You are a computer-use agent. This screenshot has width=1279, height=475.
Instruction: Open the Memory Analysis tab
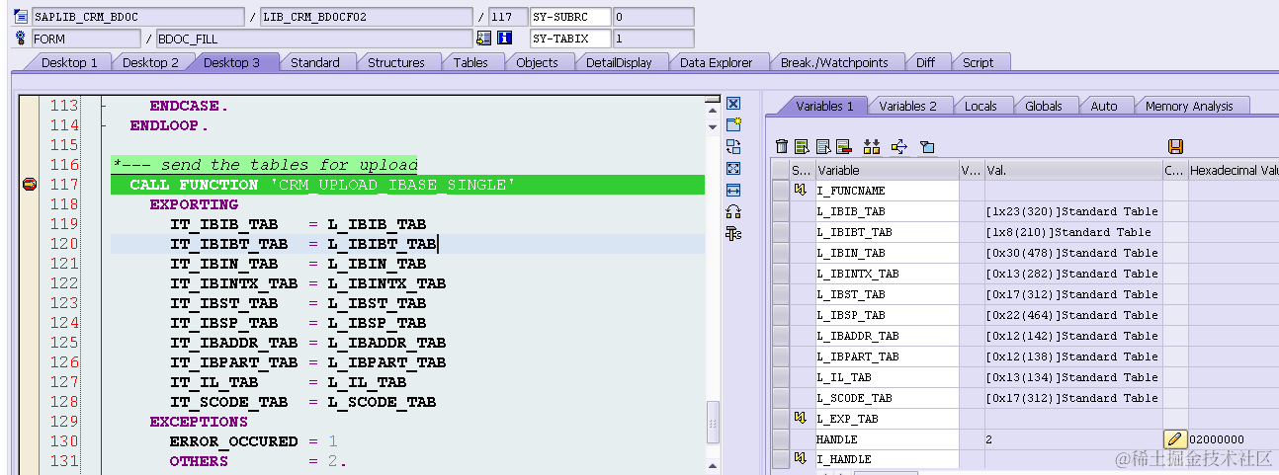point(1189,106)
